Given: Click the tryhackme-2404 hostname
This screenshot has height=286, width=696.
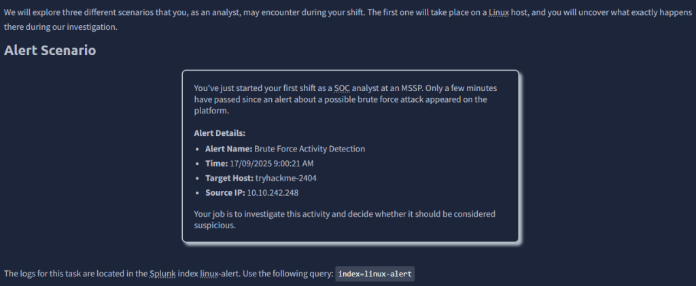Looking at the screenshot, I should (286, 178).
